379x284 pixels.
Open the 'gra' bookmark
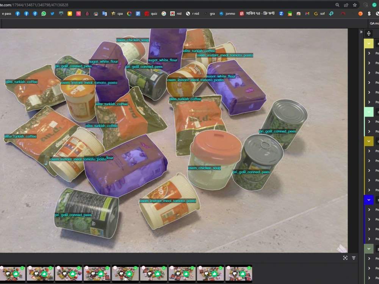(210, 14)
